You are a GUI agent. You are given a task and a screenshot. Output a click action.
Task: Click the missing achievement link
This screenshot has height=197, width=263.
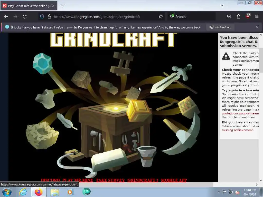pyautogui.click(x=237, y=130)
